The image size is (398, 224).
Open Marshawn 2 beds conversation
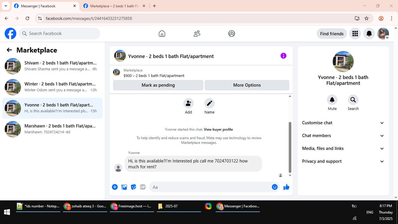point(52,129)
